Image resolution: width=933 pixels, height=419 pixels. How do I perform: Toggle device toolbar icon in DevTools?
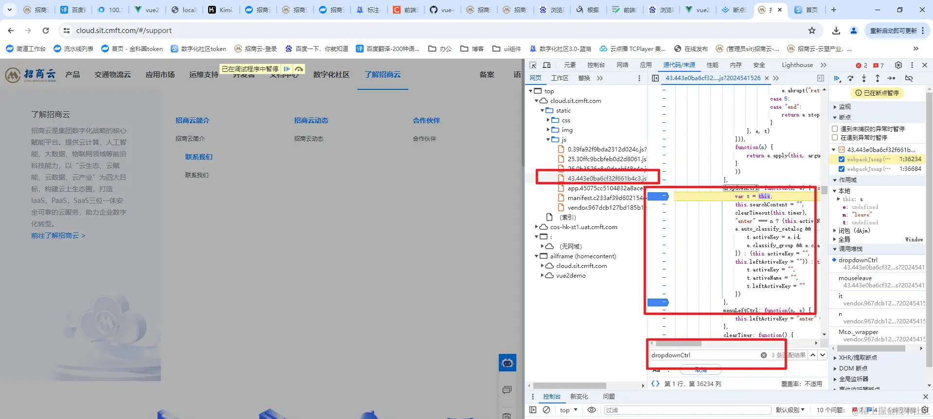tap(547, 65)
